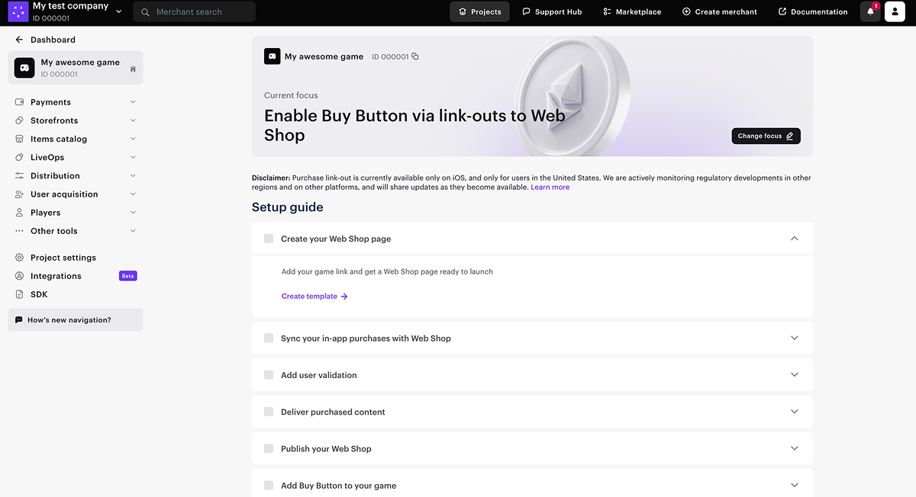Open Marketplace from the top navigation
The image size is (916, 497).
coord(632,11)
